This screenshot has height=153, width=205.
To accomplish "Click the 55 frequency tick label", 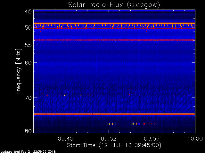I will click(x=28, y=45).
